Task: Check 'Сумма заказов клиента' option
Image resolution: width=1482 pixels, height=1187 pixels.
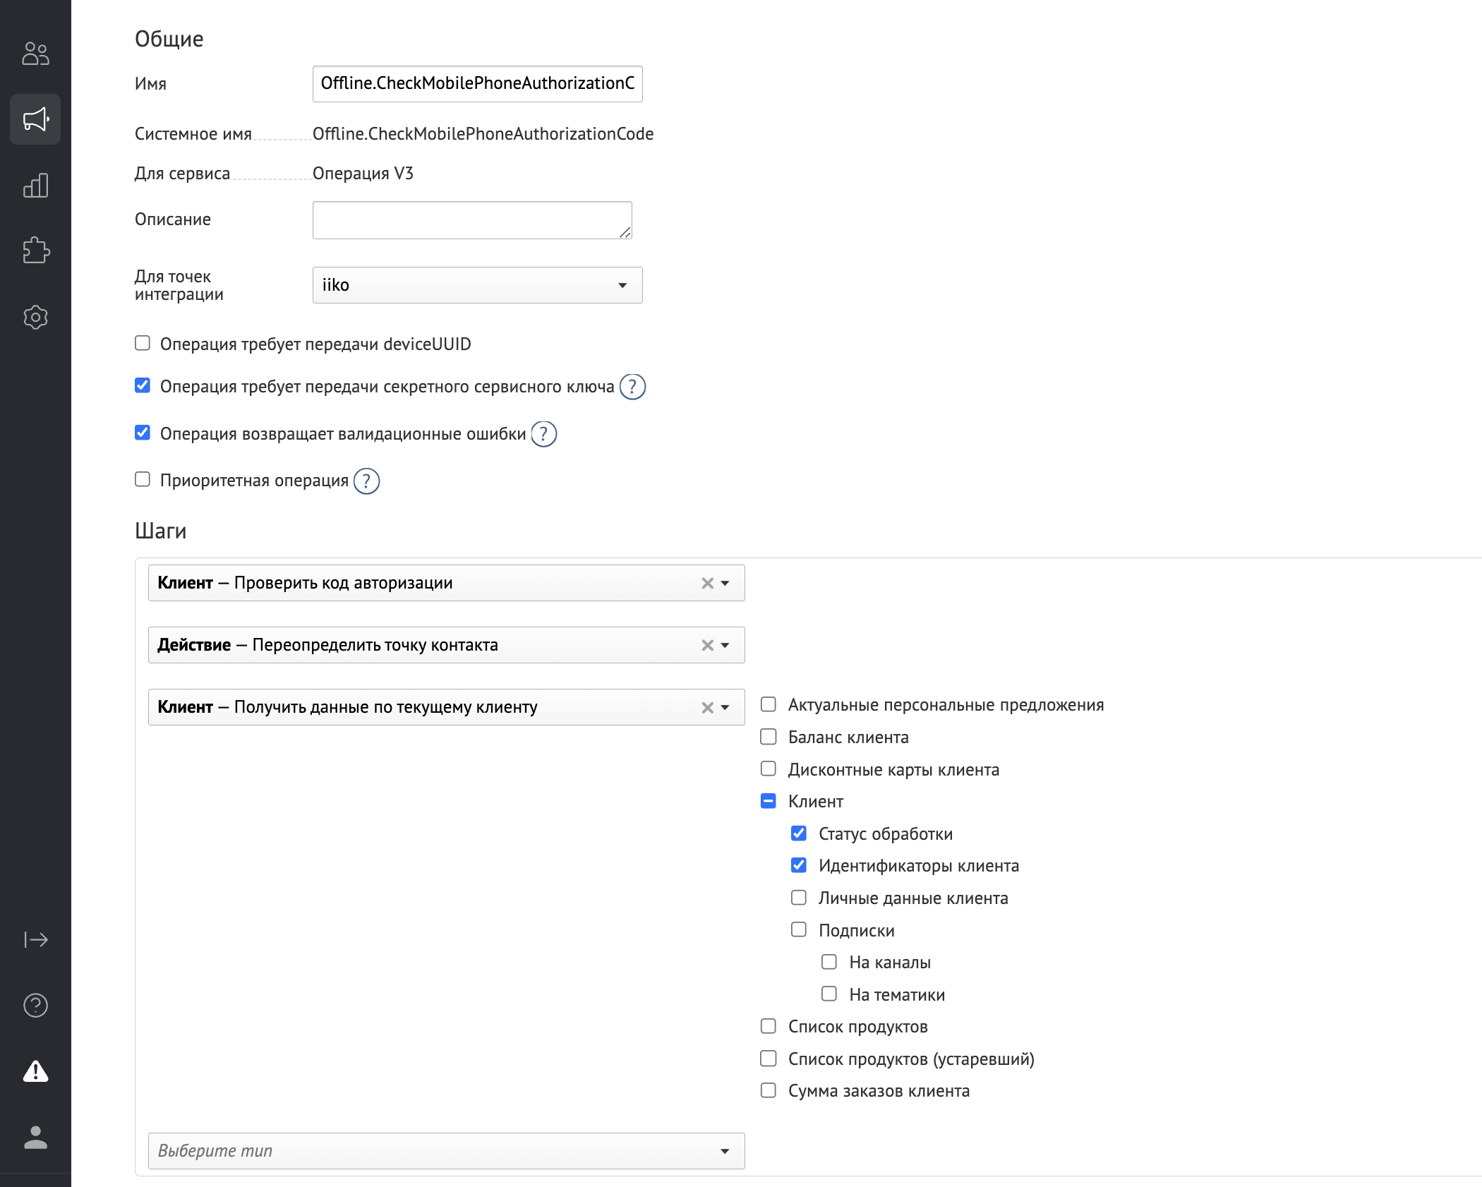Action: (769, 1090)
